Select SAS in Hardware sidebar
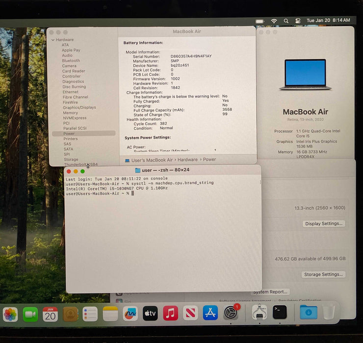 click(x=67, y=144)
